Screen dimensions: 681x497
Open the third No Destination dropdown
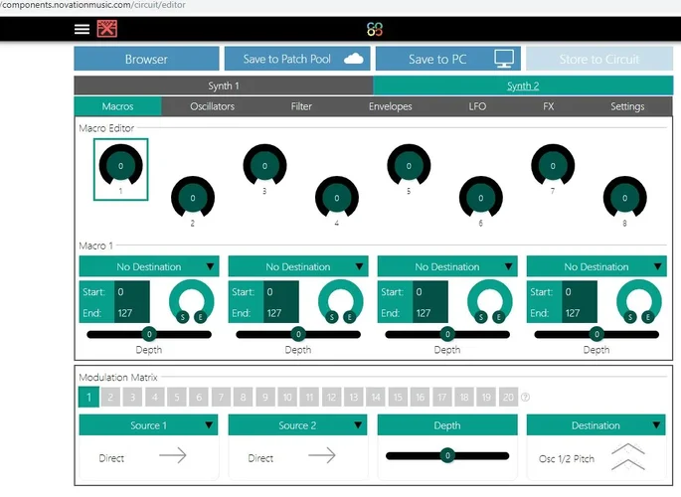click(447, 266)
